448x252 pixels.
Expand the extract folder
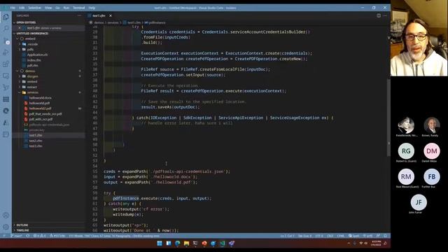31,87
